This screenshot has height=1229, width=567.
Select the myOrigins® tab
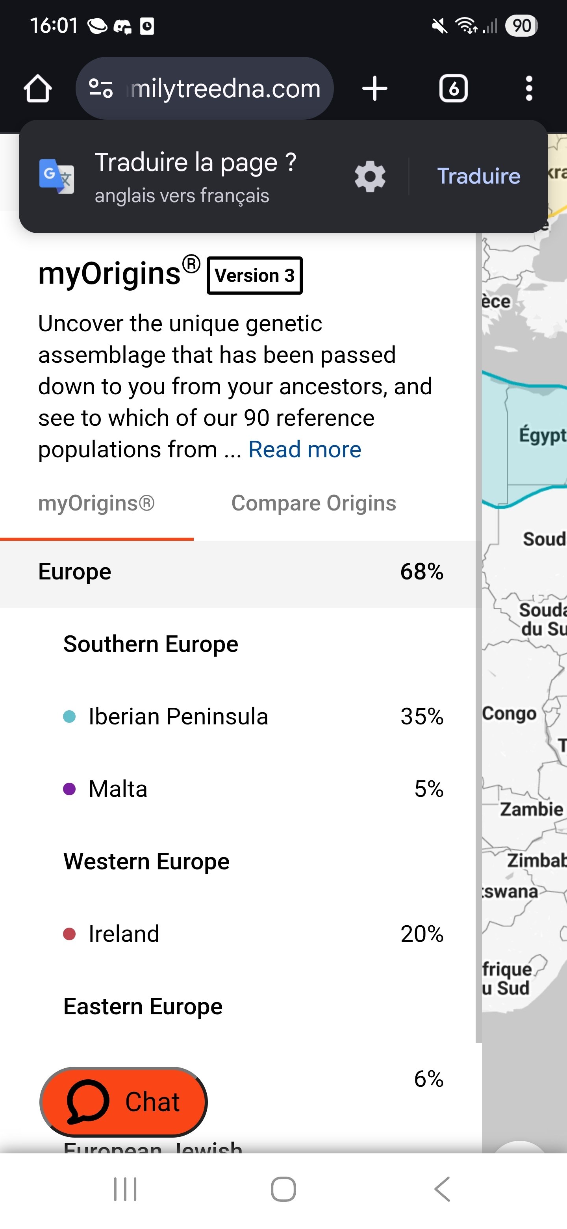point(96,503)
